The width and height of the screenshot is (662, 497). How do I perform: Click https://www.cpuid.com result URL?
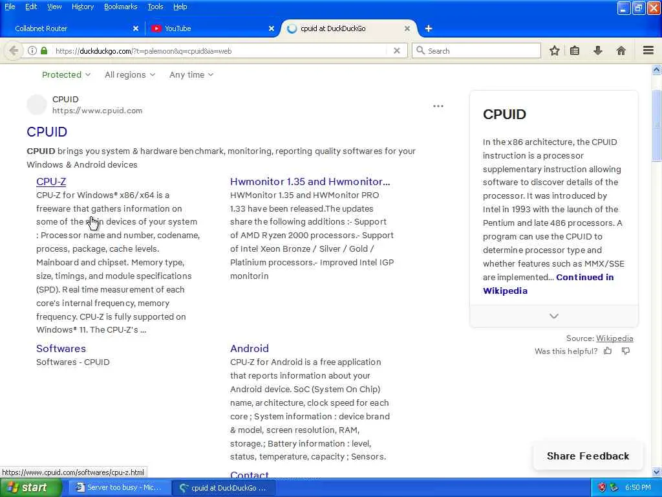coord(97,111)
